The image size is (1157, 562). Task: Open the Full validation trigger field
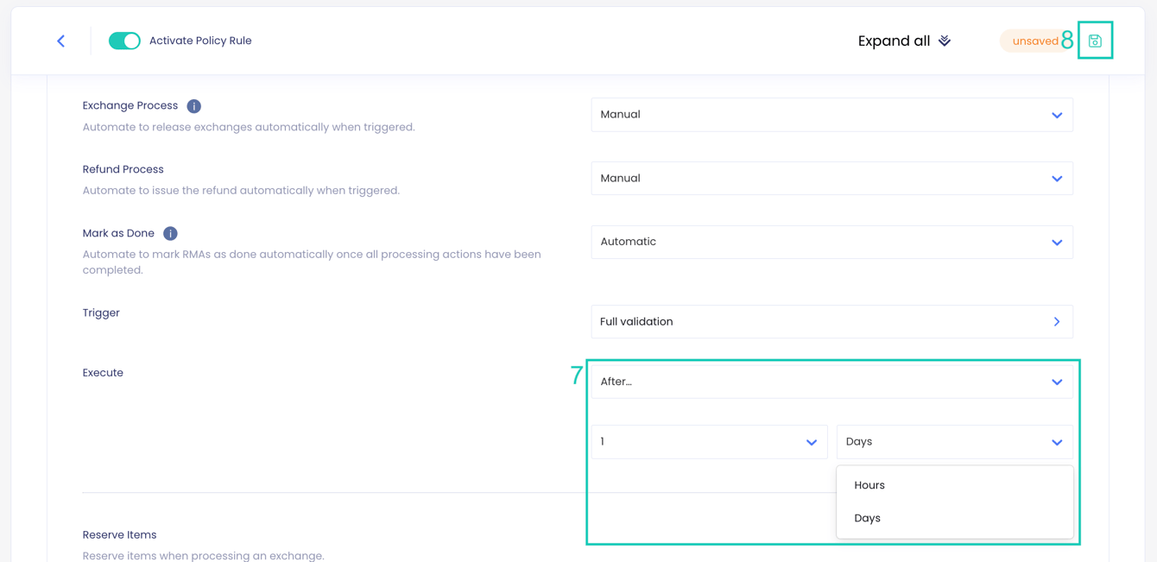pyautogui.click(x=831, y=321)
